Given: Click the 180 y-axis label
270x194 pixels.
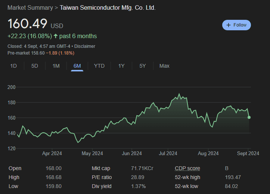Looking at the screenshot, I should pos(12,103).
